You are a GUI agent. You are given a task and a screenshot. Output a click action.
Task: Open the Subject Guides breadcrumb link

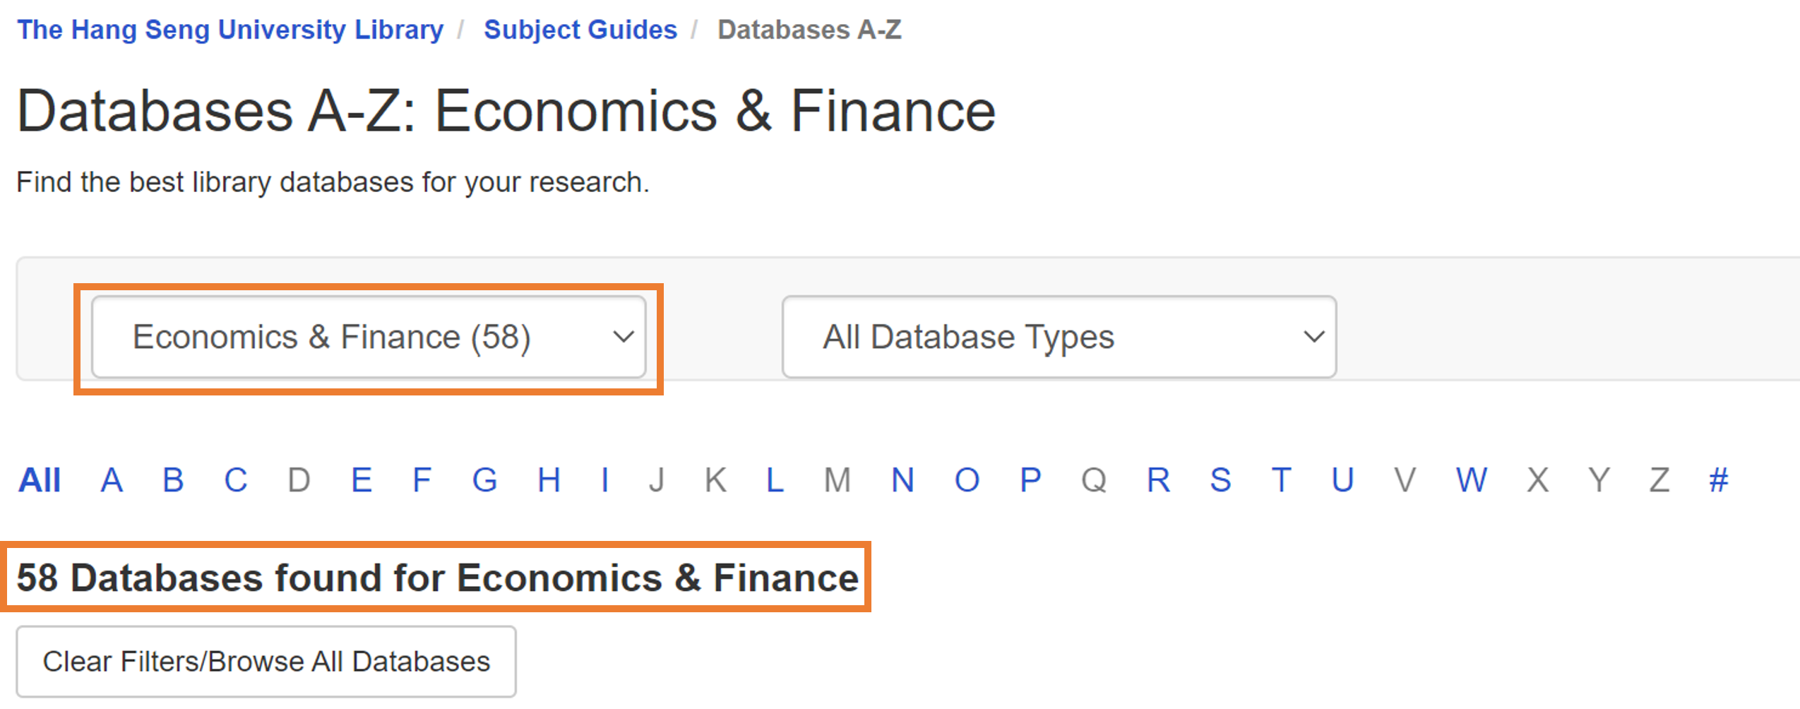580,29
